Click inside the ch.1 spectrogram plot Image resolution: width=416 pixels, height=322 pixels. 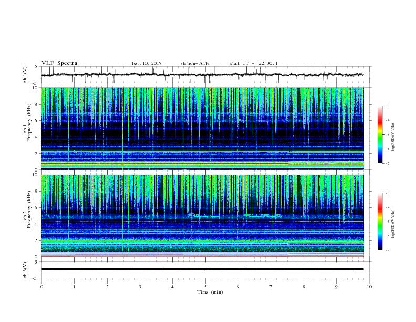202,128
